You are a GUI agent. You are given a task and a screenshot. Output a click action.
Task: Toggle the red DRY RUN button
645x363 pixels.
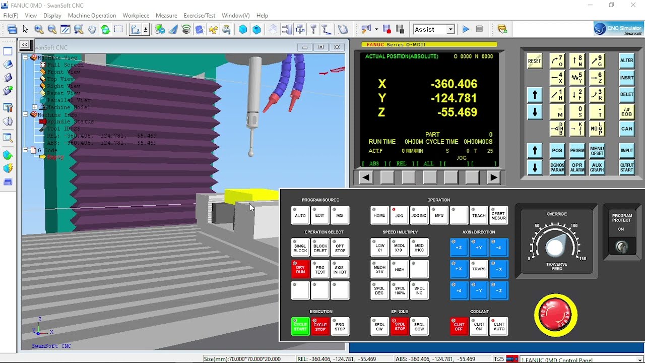[x=300, y=269]
